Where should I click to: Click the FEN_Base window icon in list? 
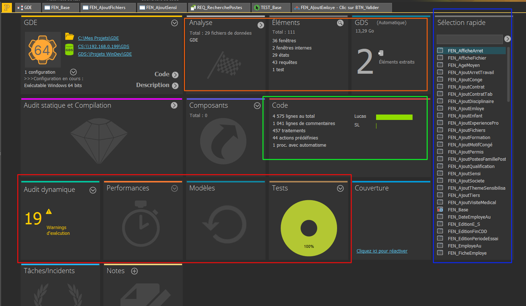[x=440, y=210]
